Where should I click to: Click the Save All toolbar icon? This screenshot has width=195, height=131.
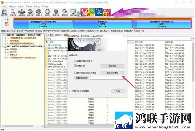click(4, 12)
